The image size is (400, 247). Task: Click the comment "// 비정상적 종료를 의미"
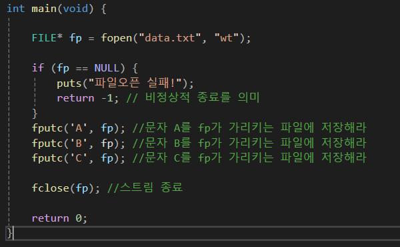point(193,97)
